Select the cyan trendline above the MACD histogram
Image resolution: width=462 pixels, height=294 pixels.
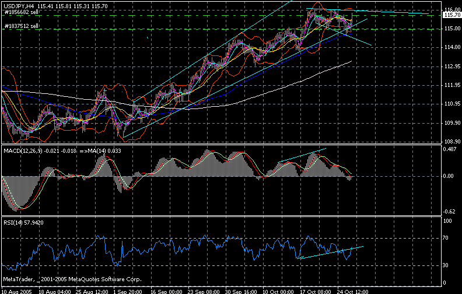pyautogui.click(x=302, y=155)
